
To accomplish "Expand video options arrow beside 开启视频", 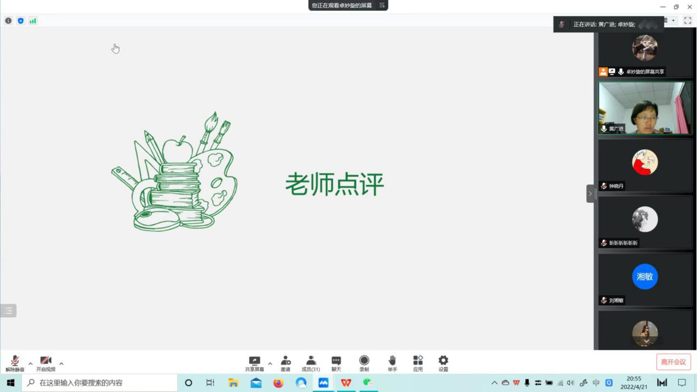I will (61, 363).
